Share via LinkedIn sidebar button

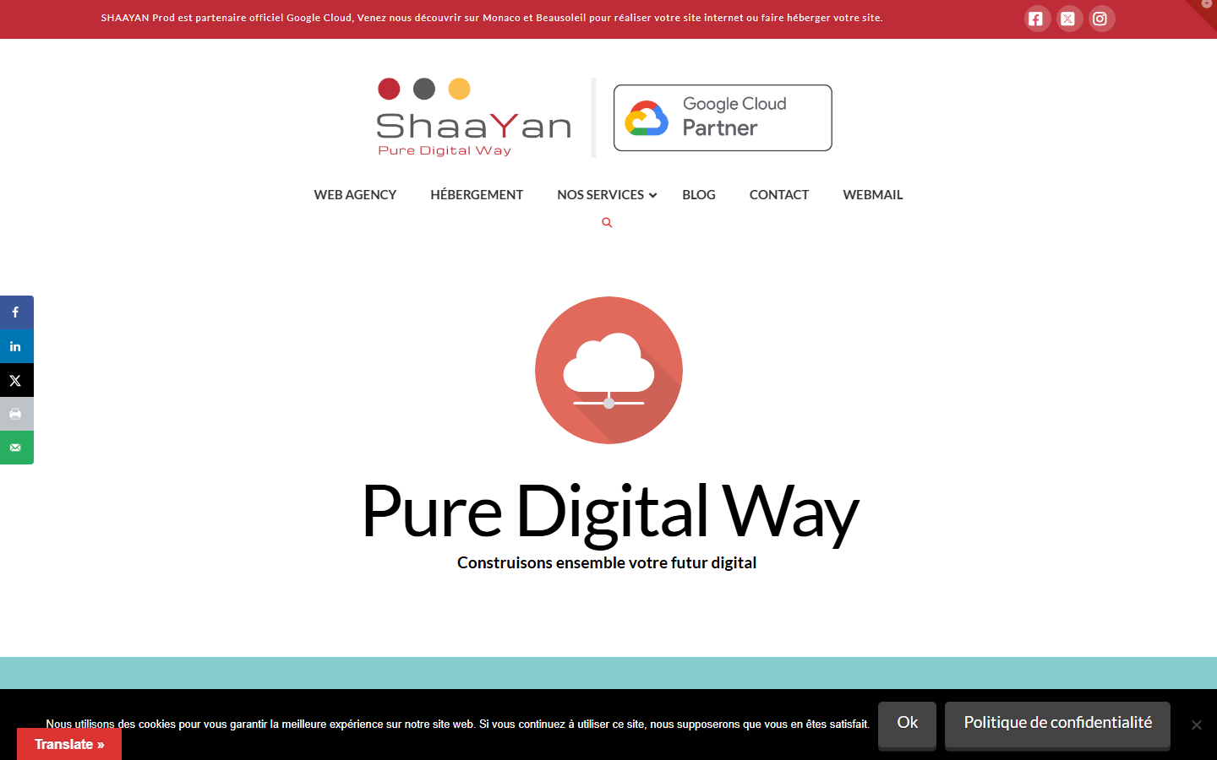16,346
